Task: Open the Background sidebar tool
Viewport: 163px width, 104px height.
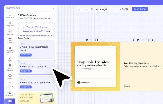Action: click(x=10, y=15)
